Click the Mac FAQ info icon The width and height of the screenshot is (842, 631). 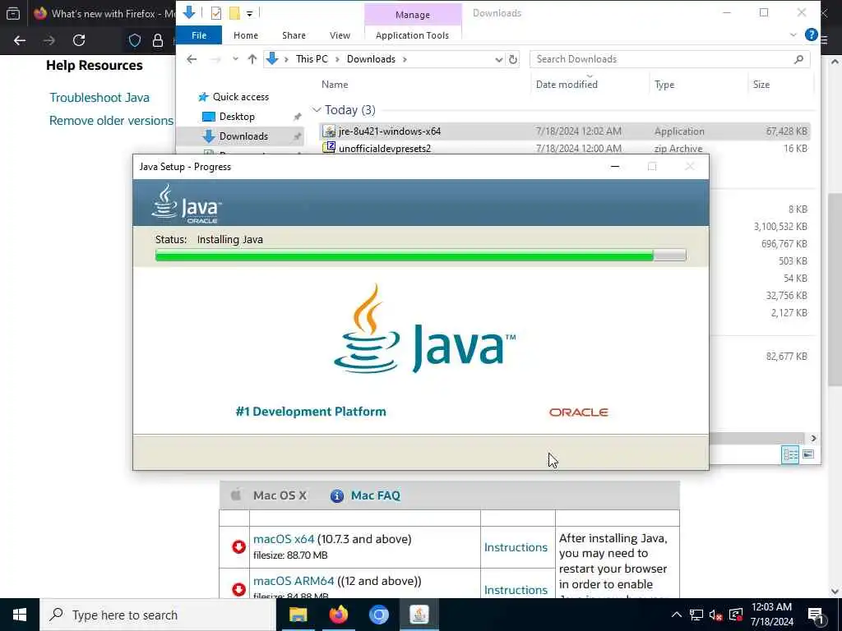[x=336, y=495]
